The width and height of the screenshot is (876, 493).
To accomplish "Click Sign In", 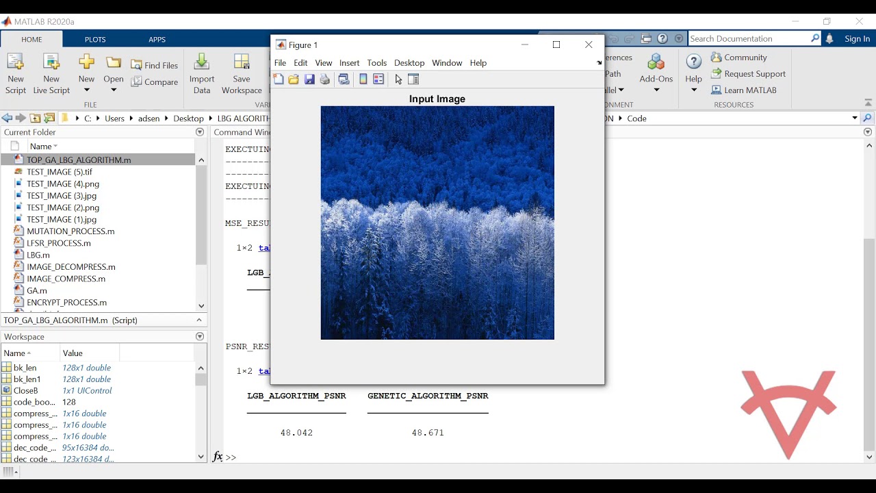I will pyautogui.click(x=857, y=39).
